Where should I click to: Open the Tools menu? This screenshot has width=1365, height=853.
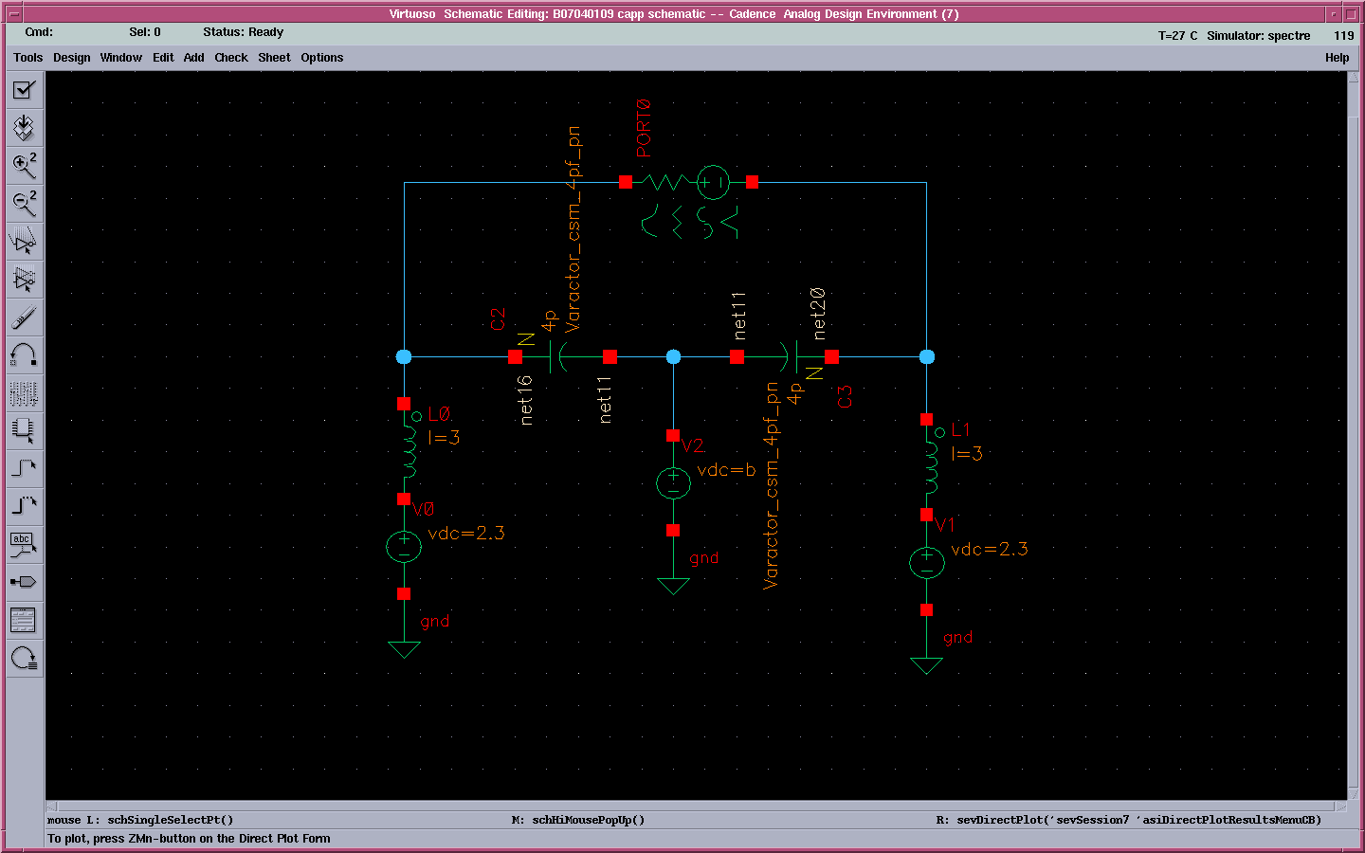pos(28,58)
